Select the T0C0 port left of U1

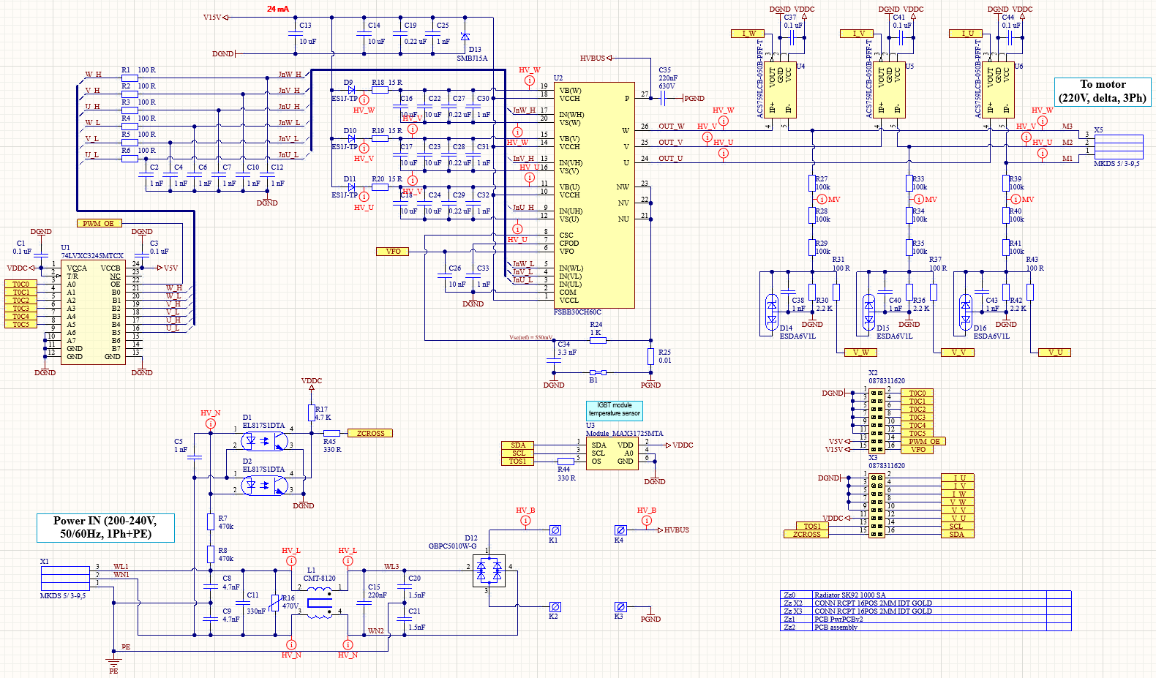[x=20, y=284]
